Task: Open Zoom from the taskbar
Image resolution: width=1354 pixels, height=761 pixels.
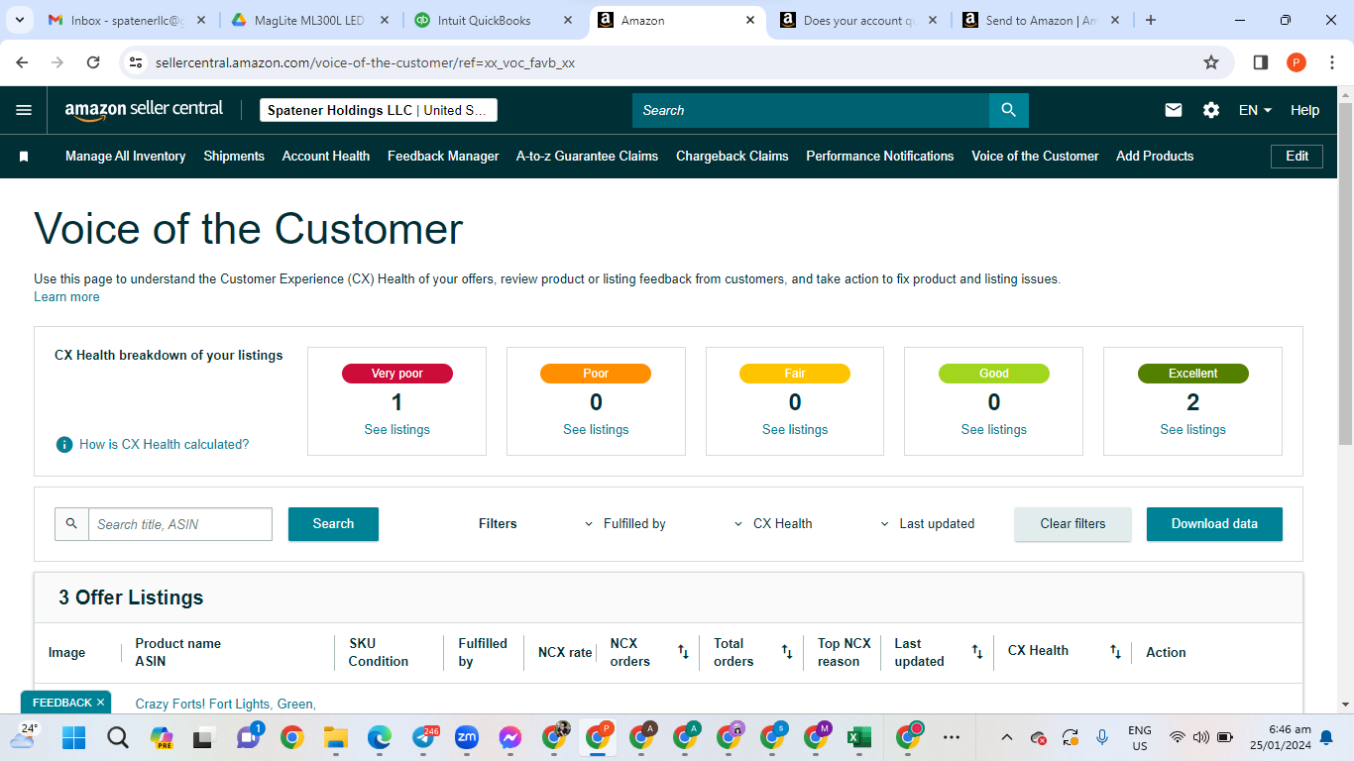Action: (x=466, y=737)
